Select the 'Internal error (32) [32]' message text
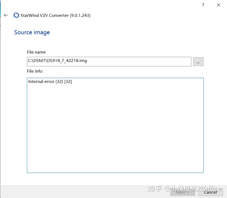Viewport: 227px width, 198px height. [50, 82]
